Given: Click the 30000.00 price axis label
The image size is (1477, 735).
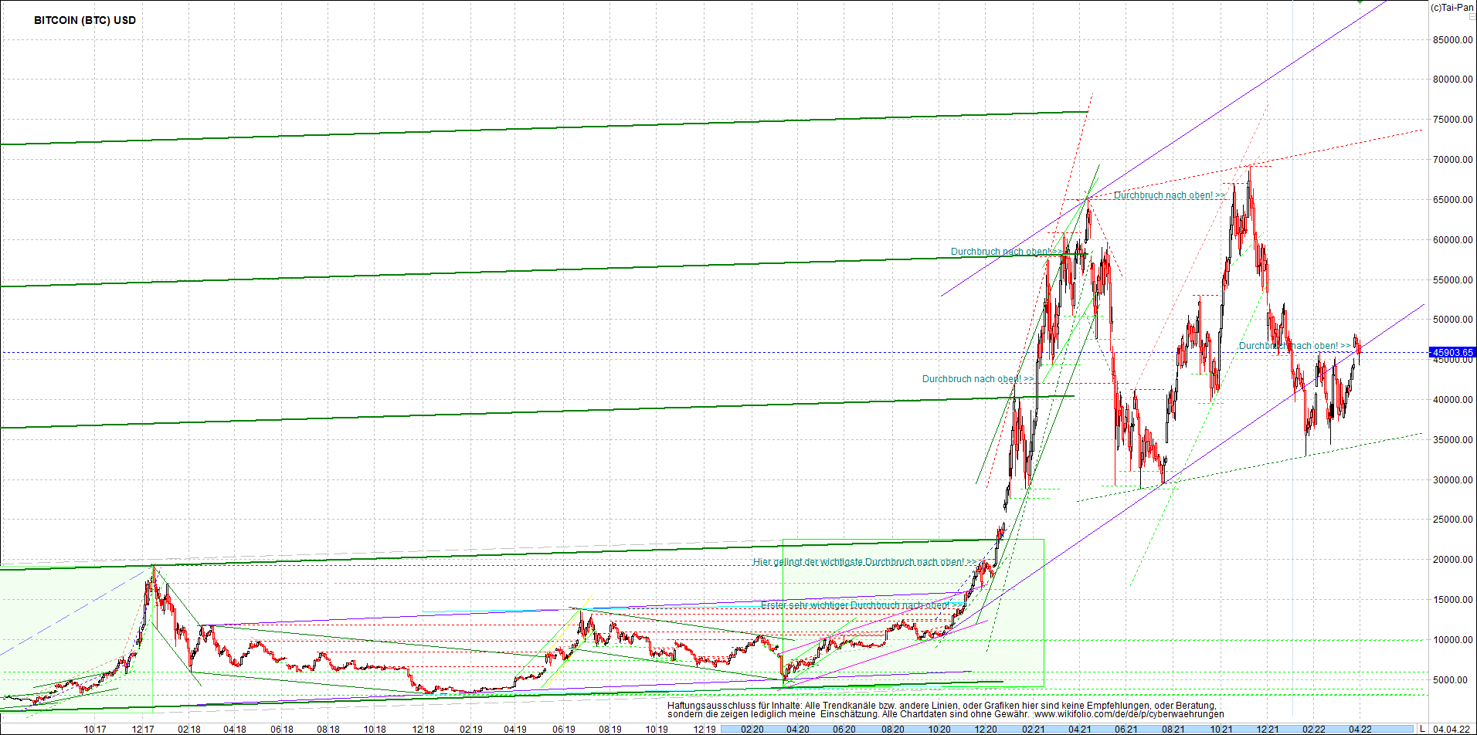Looking at the screenshot, I should click(1453, 480).
